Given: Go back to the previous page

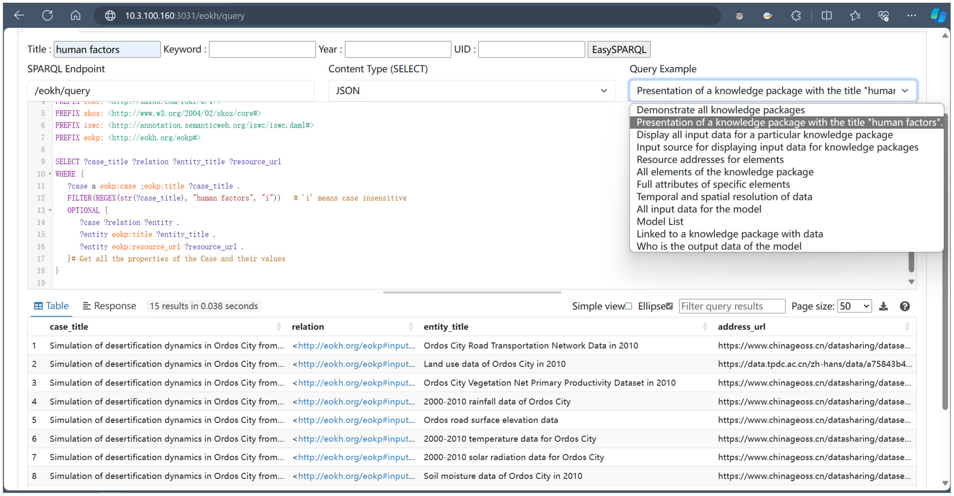Looking at the screenshot, I should (19, 16).
